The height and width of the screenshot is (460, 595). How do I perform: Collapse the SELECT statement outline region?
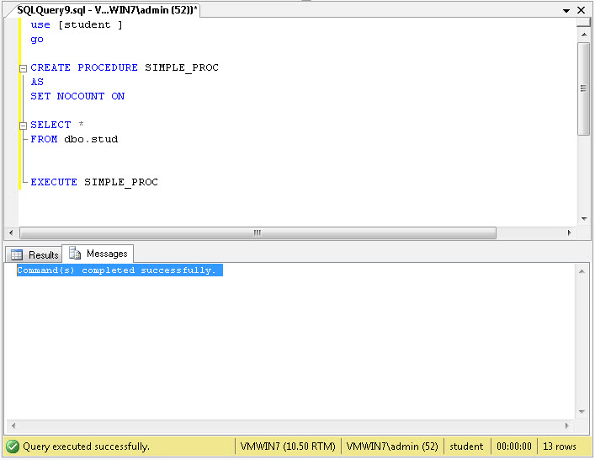[x=23, y=126]
